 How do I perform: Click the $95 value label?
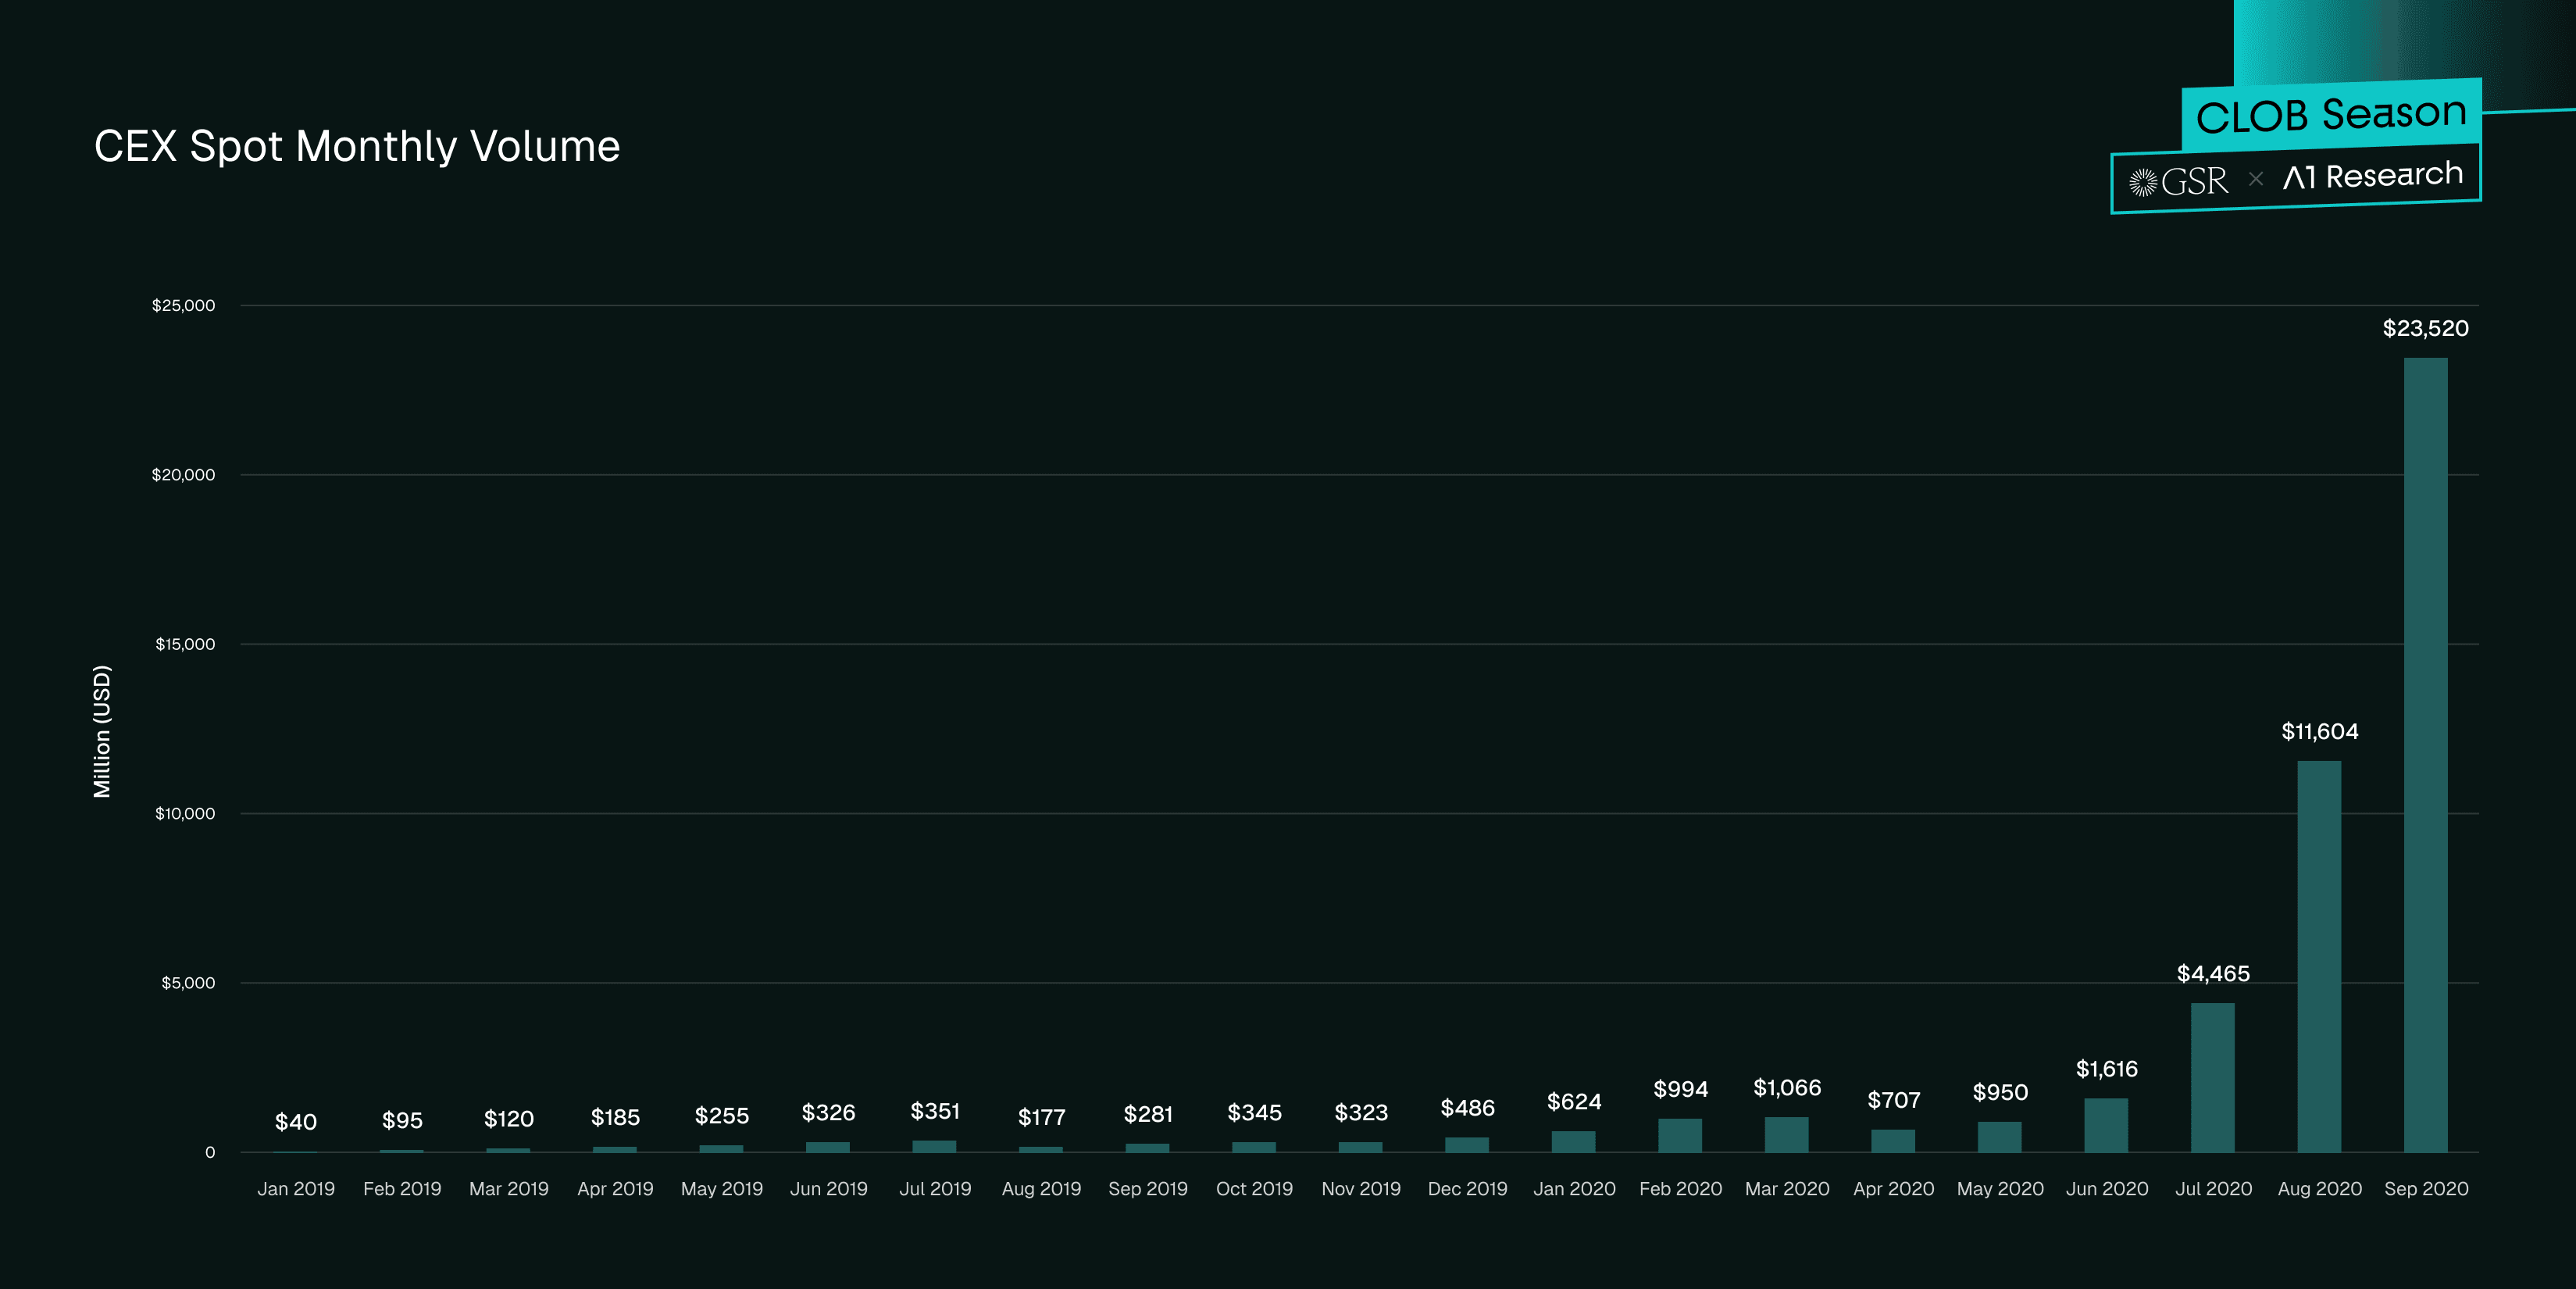tap(402, 1121)
